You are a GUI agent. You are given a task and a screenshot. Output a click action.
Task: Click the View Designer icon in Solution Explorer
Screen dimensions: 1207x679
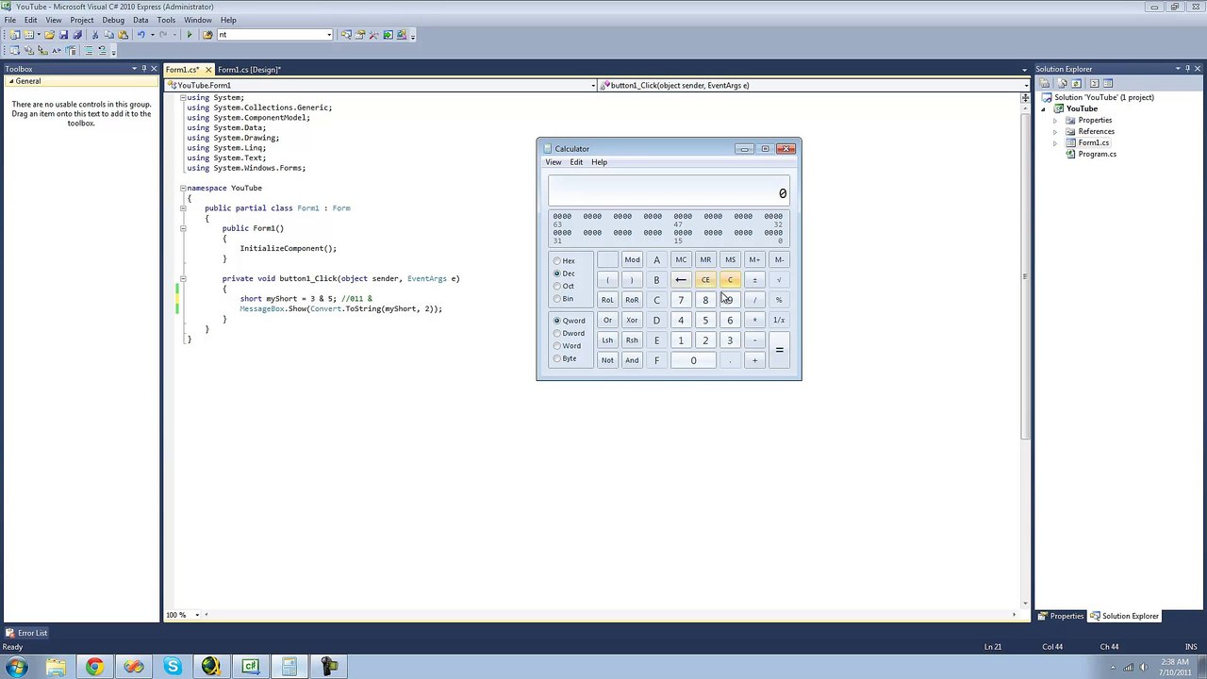1108,83
